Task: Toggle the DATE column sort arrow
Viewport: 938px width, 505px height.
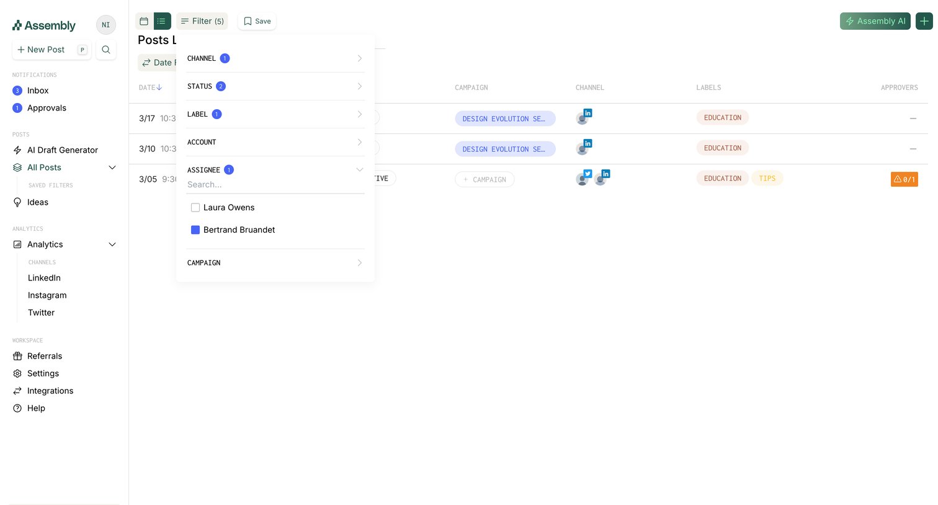Action: [x=159, y=87]
